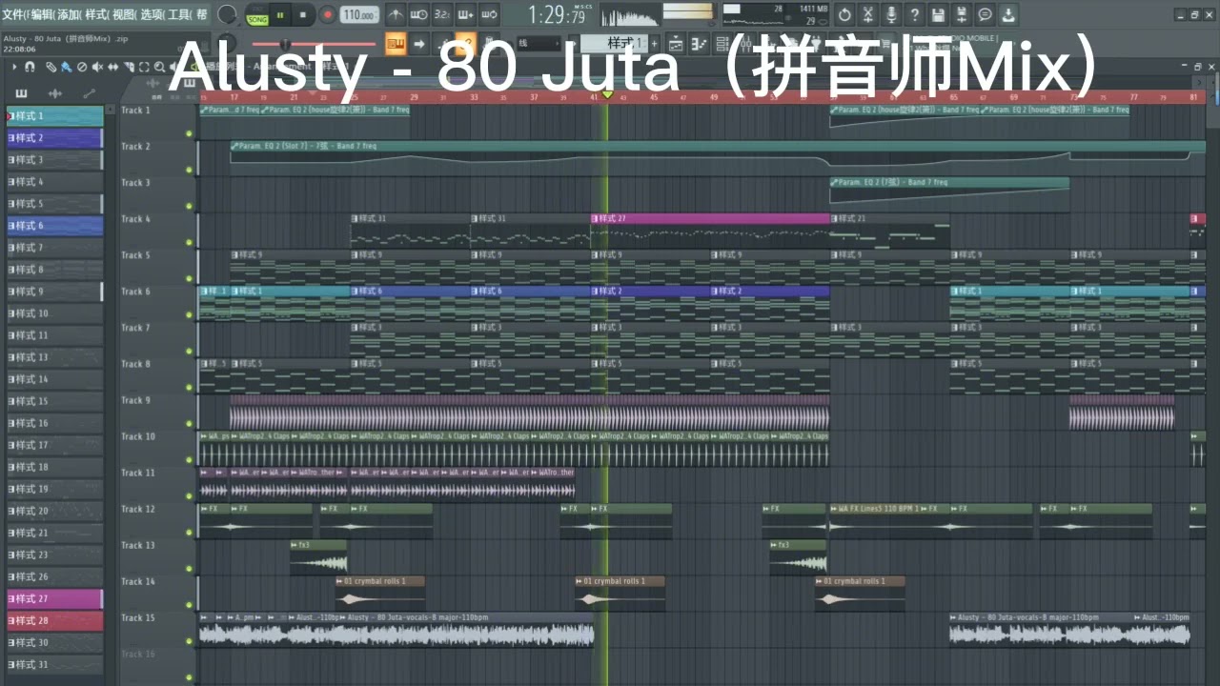The image size is (1220, 686).
Task: Open the 编辑 menu
Action: click(x=41, y=14)
